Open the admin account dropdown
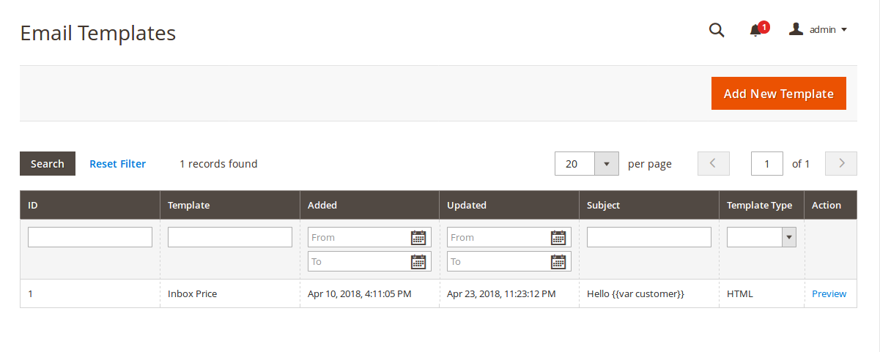 [x=818, y=30]
